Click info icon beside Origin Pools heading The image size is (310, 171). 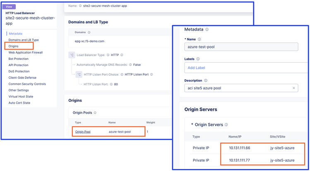point(95,113)
